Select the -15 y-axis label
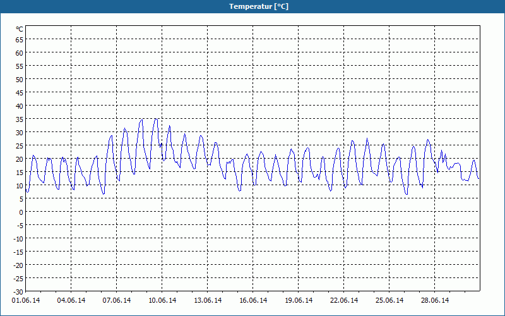The image size is (505, 316). pos(18,252)
